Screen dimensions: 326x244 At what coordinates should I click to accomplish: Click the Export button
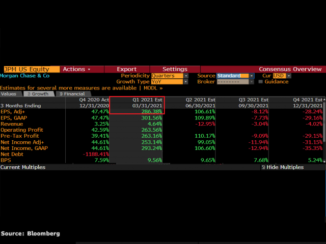point(126,69)
